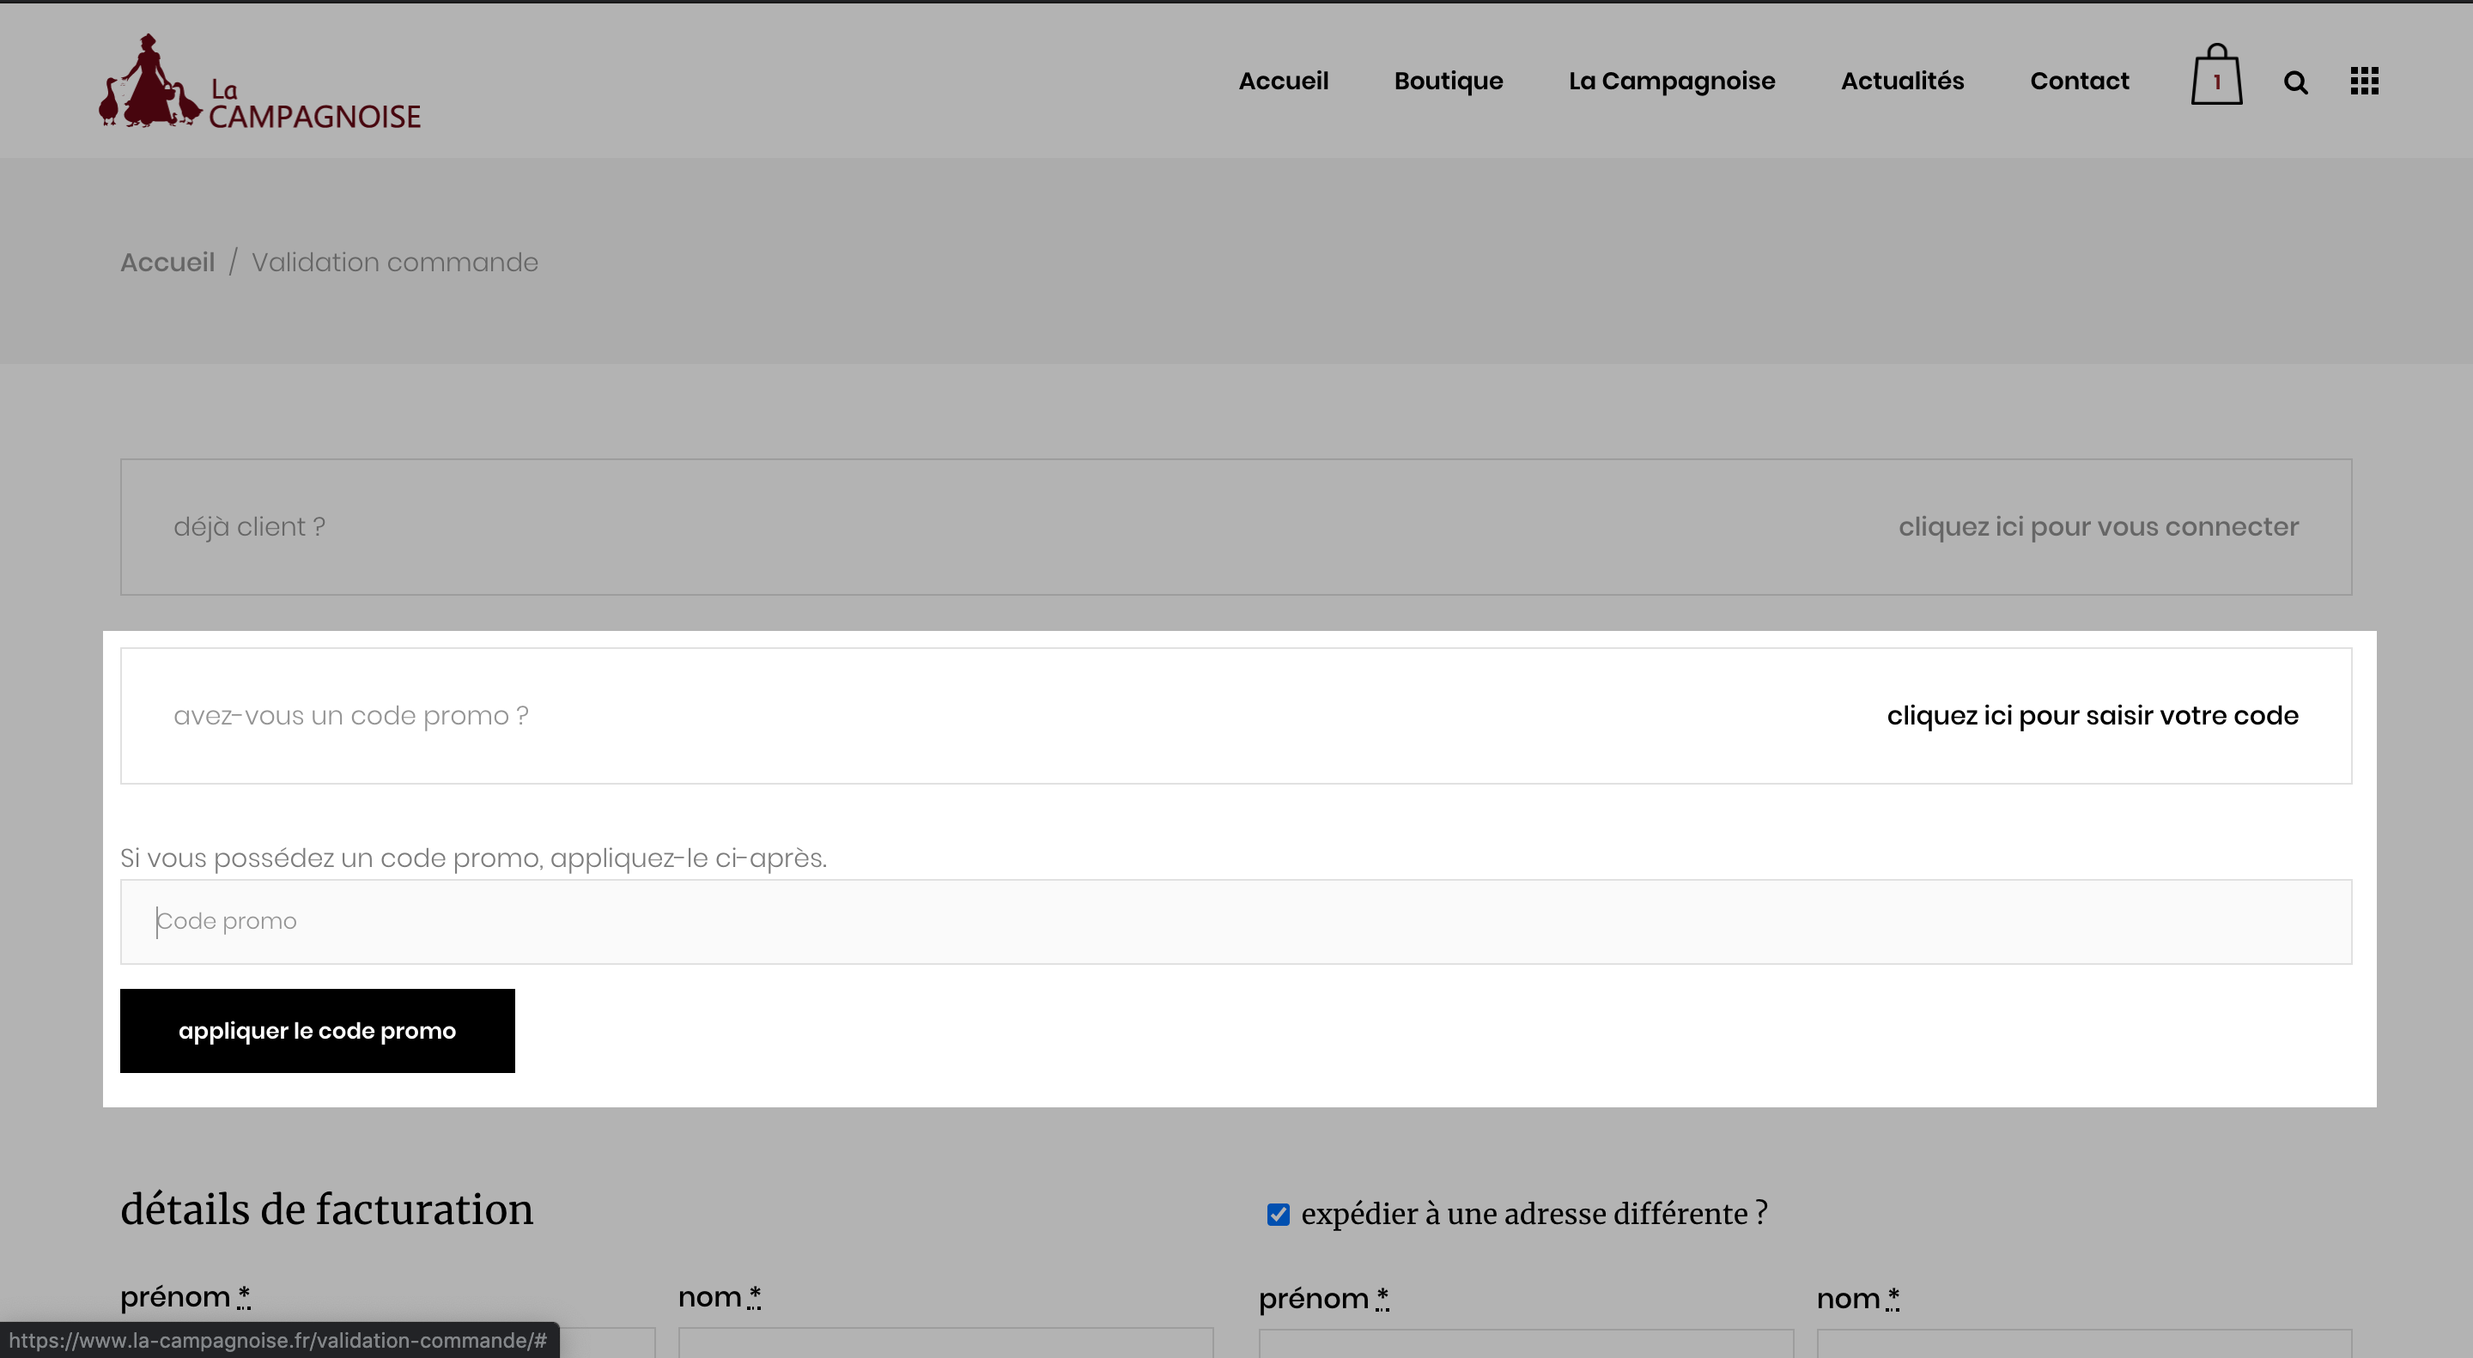Open the Accueil menu item
The image size is (2473, 1358).
pos(1284,81)
